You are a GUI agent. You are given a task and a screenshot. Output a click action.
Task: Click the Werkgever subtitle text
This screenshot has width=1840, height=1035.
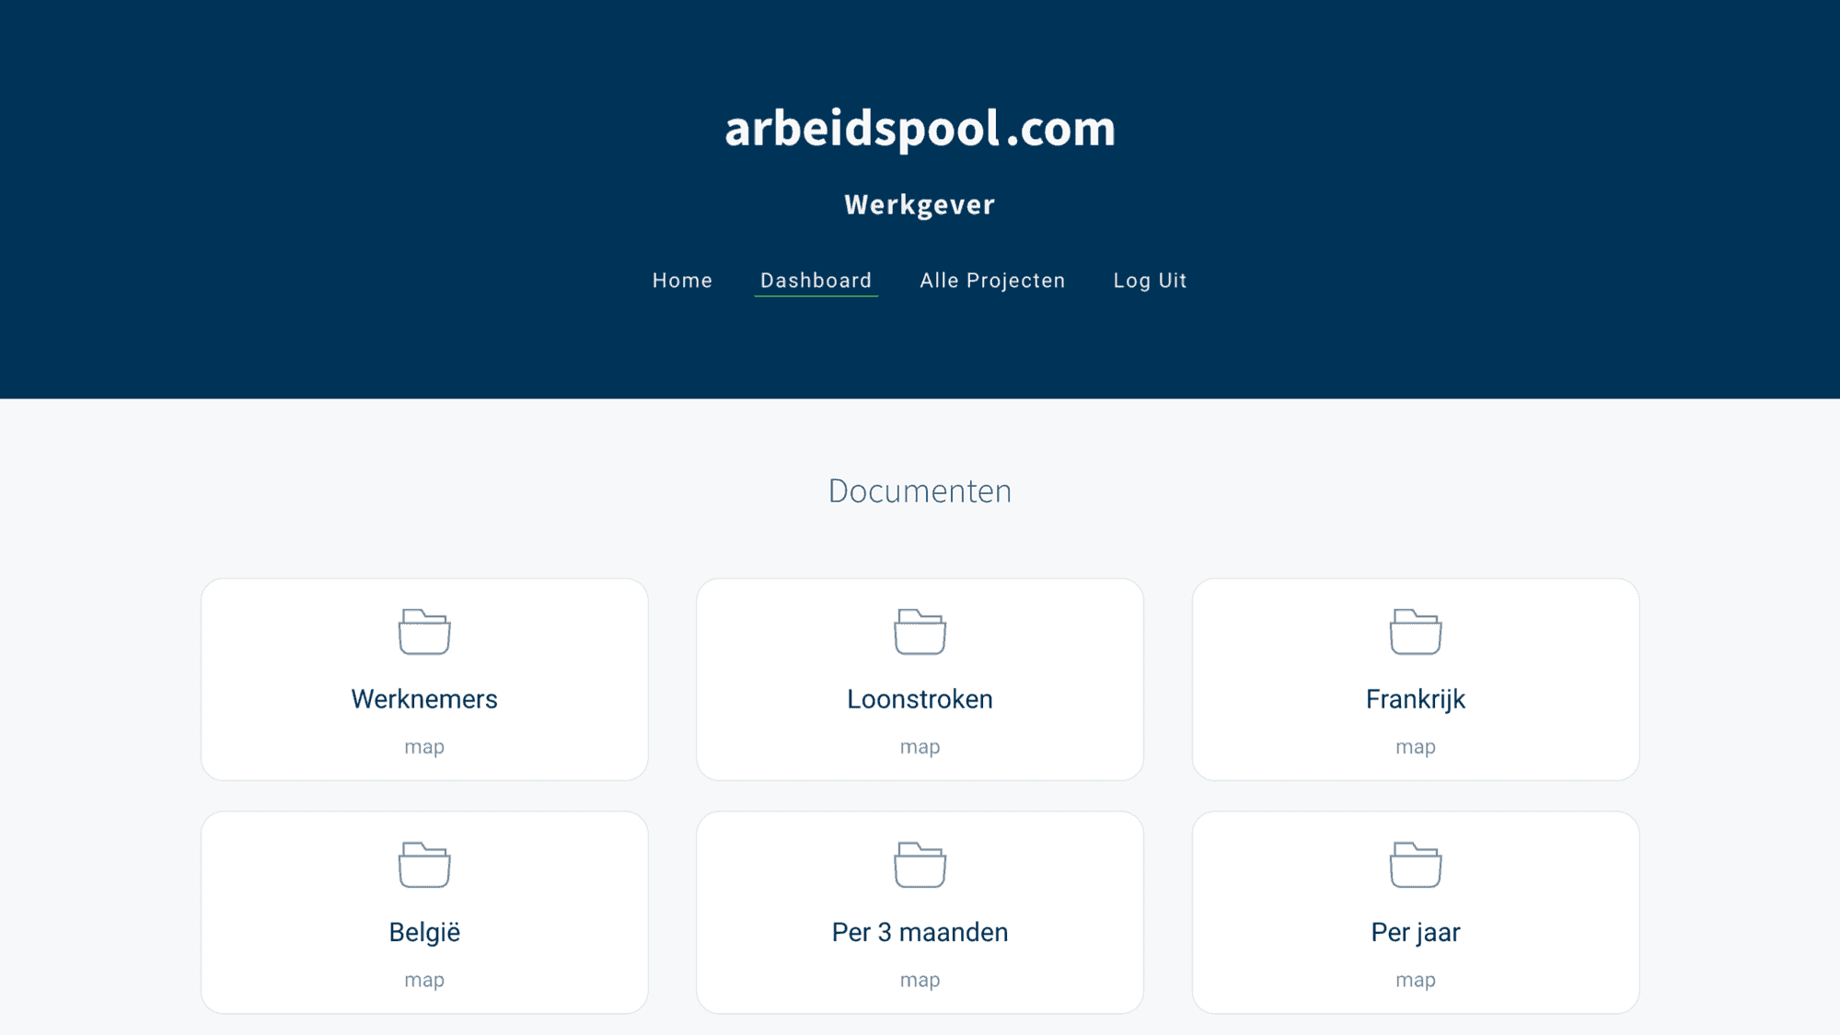[920, 204]
